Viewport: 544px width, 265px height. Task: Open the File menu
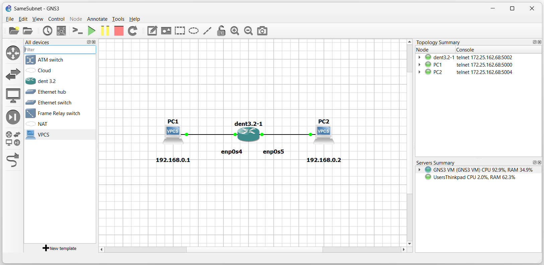click(x=10, y=19)
